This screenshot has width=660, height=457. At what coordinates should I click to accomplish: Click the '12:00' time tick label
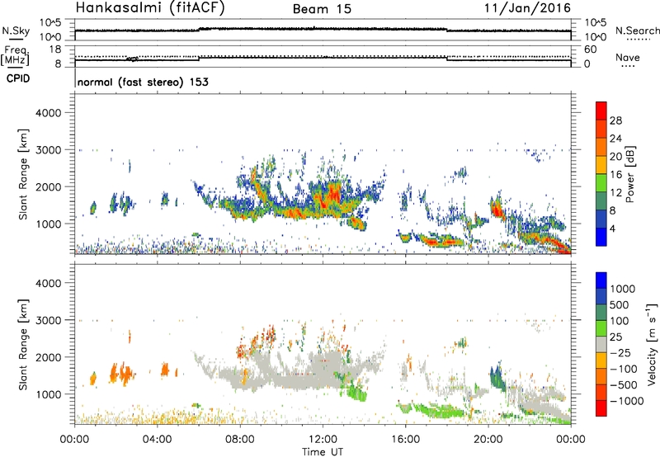point(323,440)
